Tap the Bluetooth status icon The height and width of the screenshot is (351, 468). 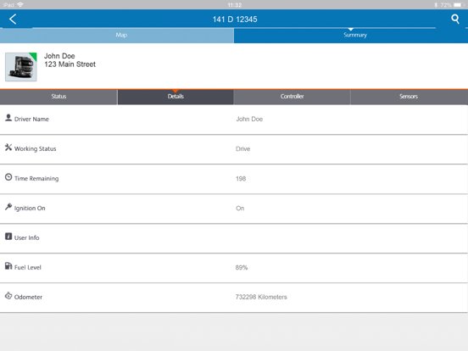436,5
